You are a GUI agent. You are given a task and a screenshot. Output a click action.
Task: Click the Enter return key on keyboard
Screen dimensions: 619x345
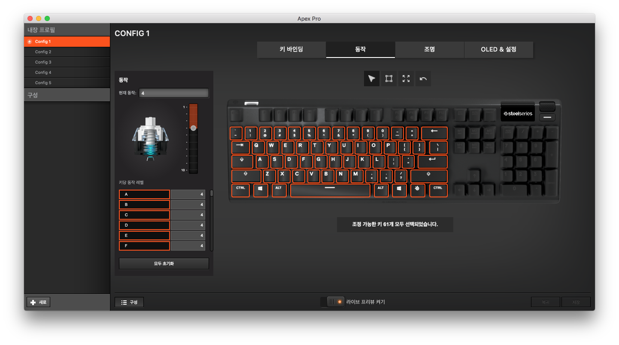pos(432,162)
